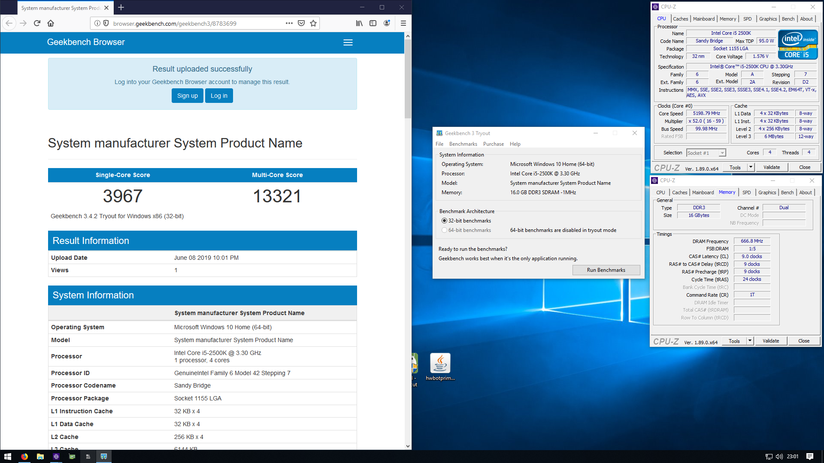Screen dimensions: 824x463
Task: Open Geekbench Purchase menu
Action: pos(494,144)
